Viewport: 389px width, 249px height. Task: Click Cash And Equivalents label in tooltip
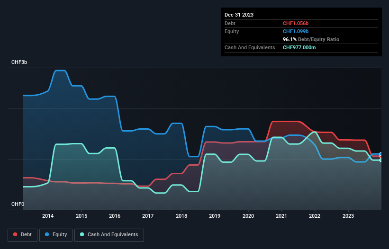(250, 47)
